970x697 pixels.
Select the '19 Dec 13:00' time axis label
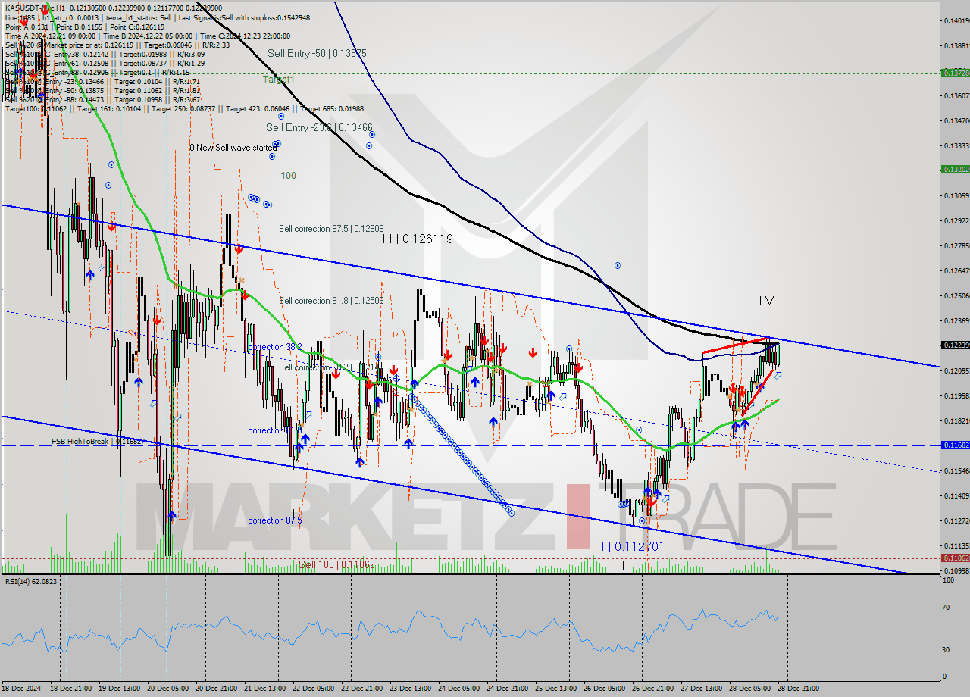[x=120, y=689]
